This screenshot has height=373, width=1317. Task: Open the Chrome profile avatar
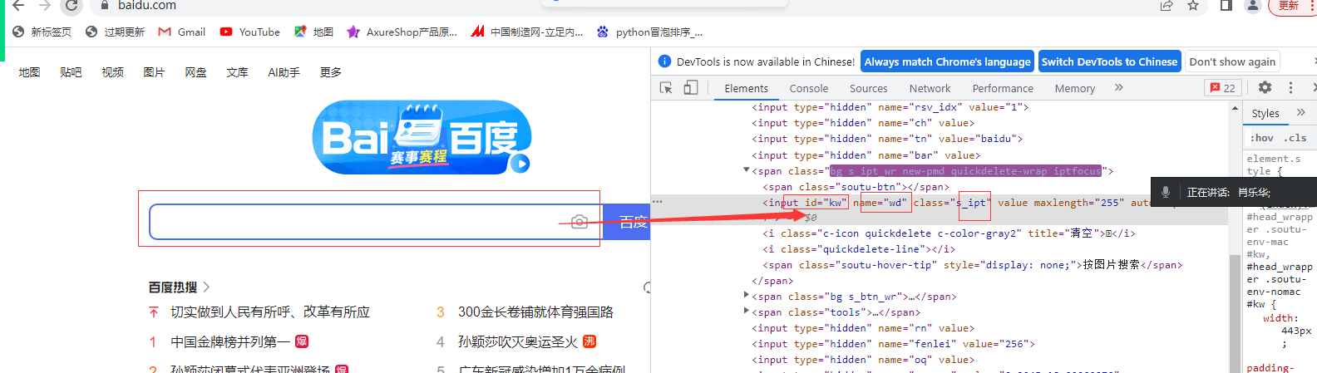pos(1252,6)
